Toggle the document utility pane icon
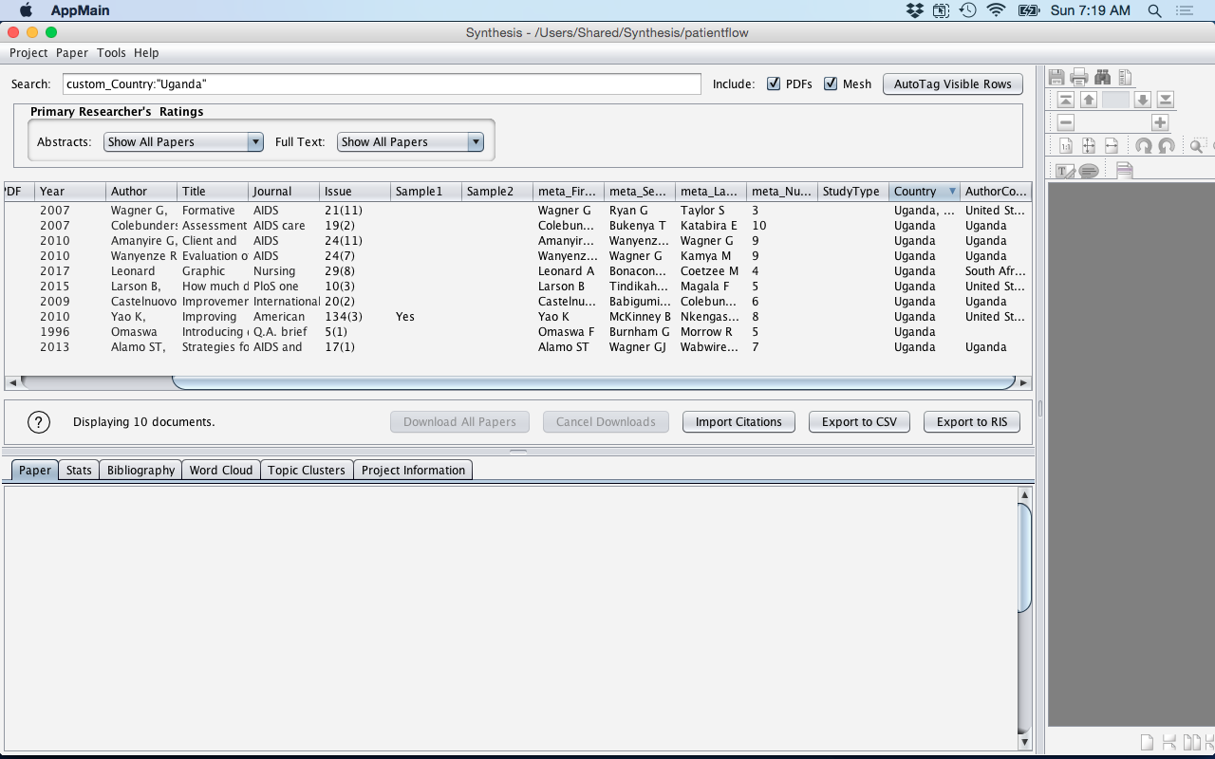 tap(1125, 78)
